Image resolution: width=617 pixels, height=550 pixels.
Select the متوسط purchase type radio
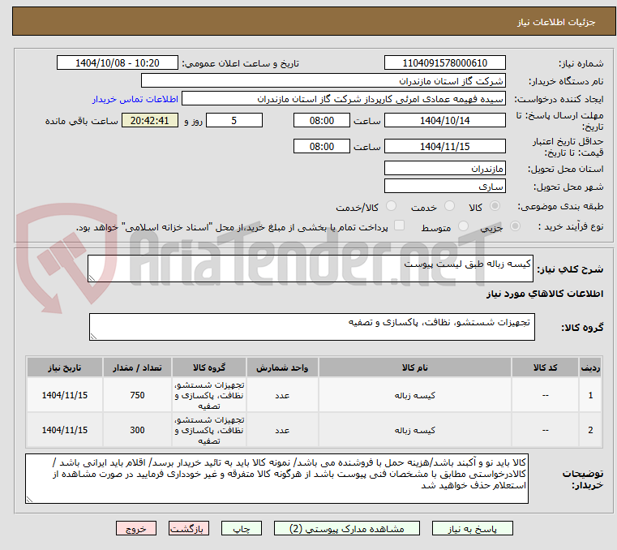464,226
